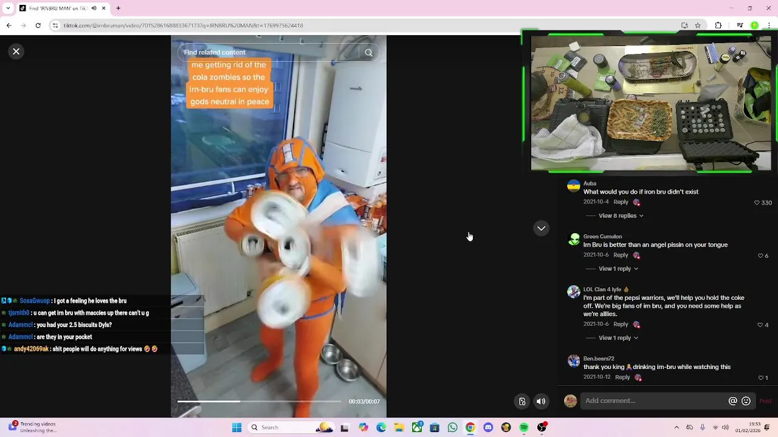
Task: Go to next video with down chevron
Action: [x=541, y=228]
